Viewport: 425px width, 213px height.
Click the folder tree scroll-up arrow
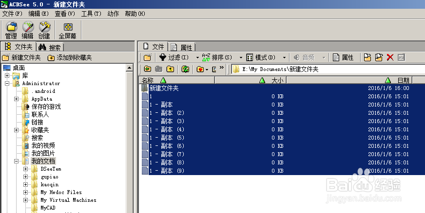pyautogui.click(x=130, y=68)
